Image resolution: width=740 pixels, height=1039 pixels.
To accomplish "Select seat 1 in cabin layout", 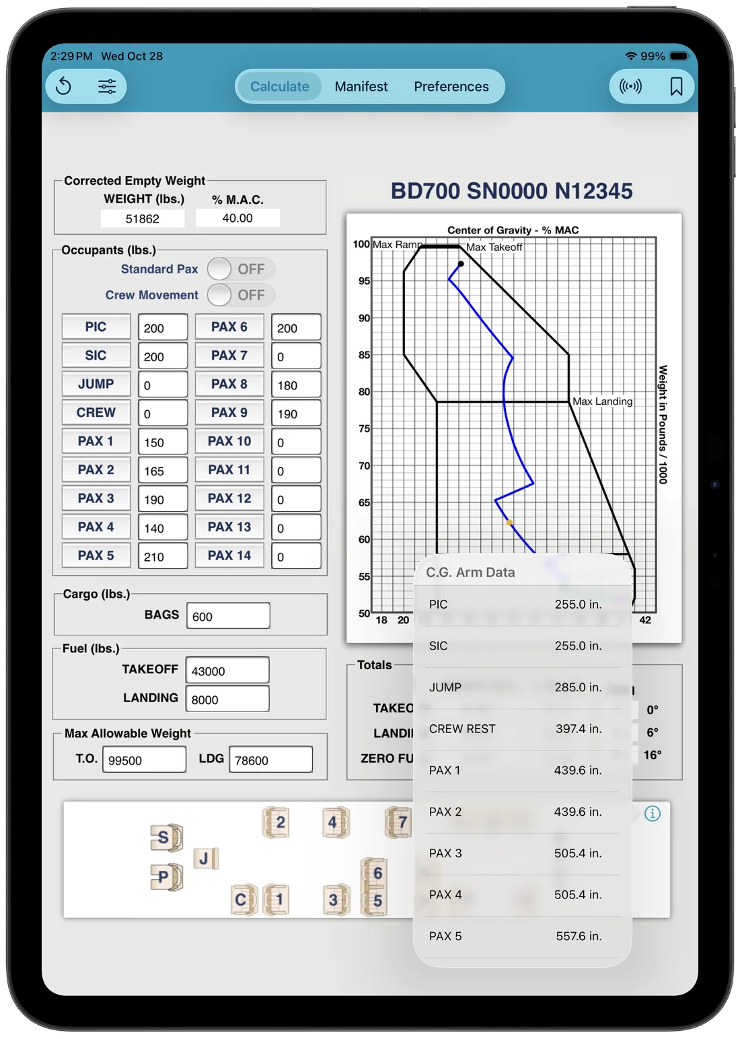I will click(x=276, y=900).
